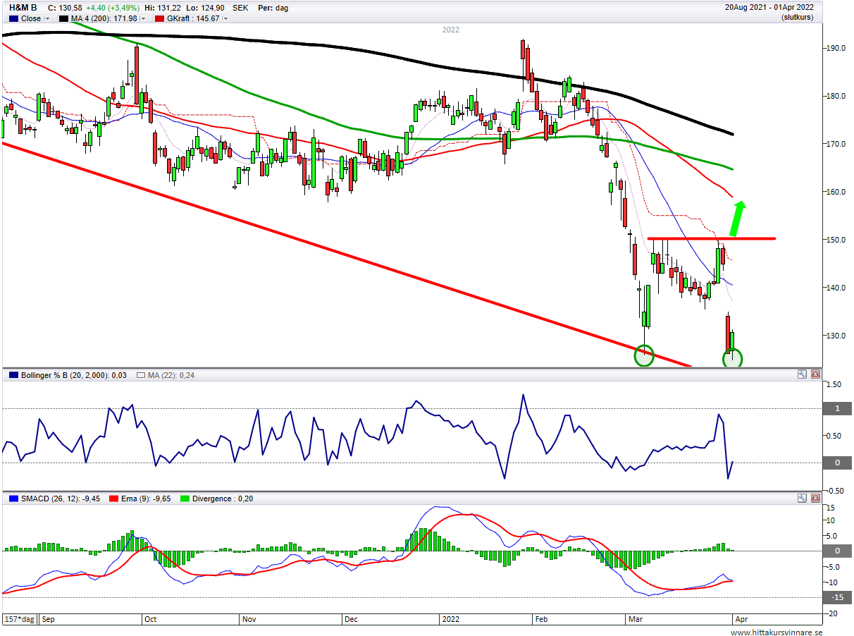Click the blue Close color swatch
Image resolution: width=854 pixels, height=636 pixels.
(13, 19)
